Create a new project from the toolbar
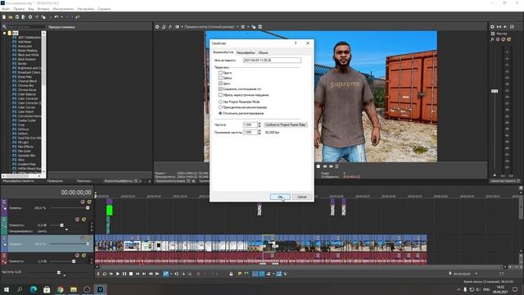The image size is (524, 295). coord(4,16)
